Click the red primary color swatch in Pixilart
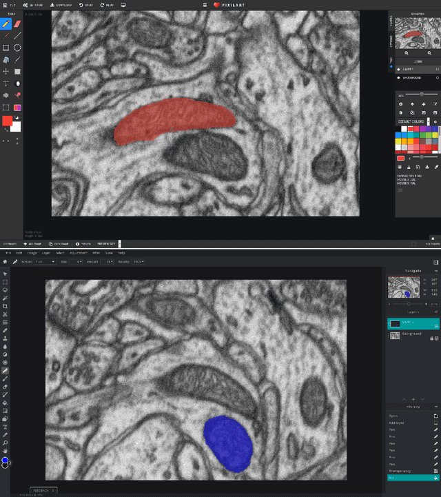 point(8,121)
